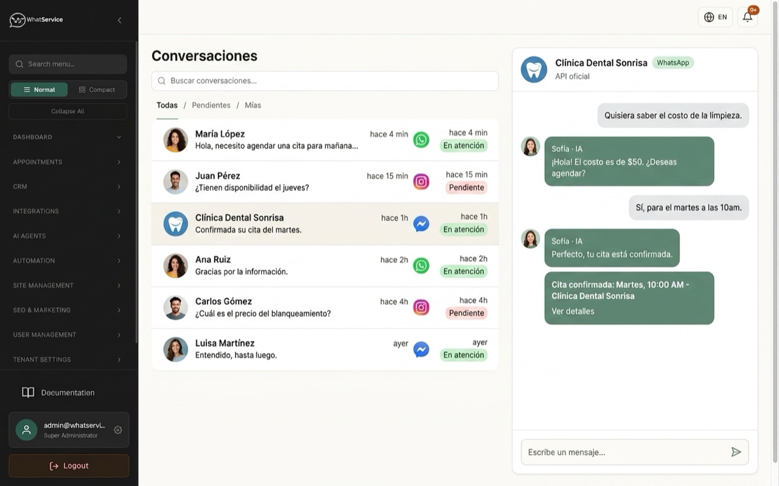Expand the APPOINTMENTS menu section
Screen dimensions: 779x486
68,162
